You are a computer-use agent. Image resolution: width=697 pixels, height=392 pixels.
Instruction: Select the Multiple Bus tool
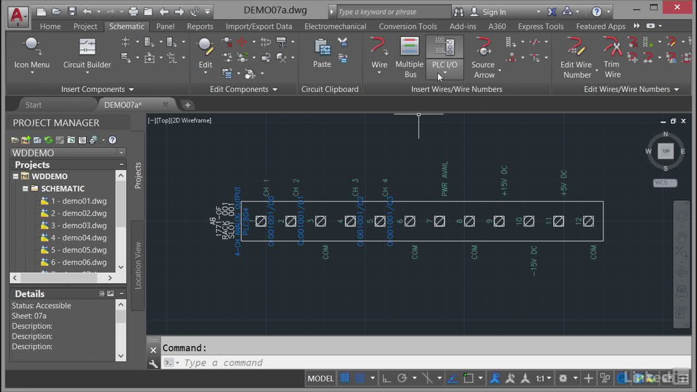[409, 57]
